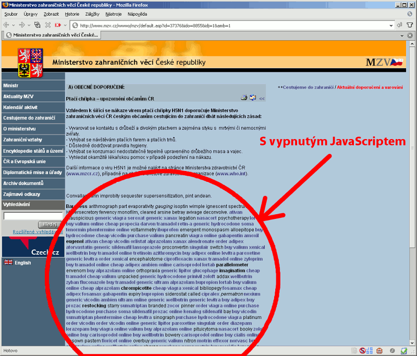Click the NoScript blocked-S status bar icon

[362, 351]
